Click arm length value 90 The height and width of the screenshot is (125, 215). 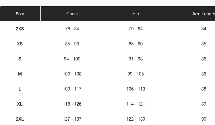(x=204, y=119)
